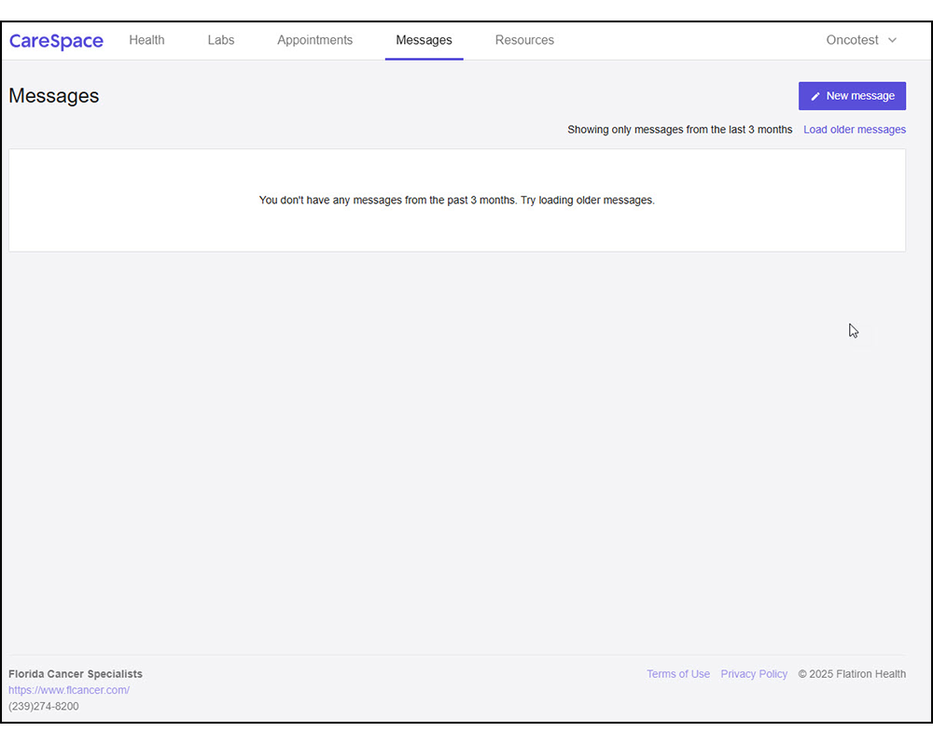Click the pencil icon on New message button
The image size is (933, 746).
815,95
